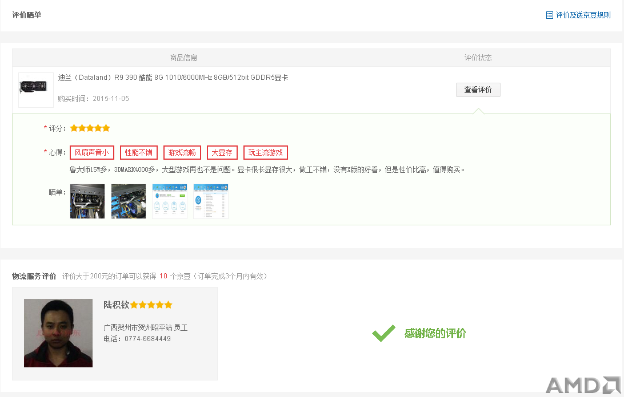Screen dimensions: 624x397
Task: Click the courier photo of 陆积钦
Action: pyautogui.click(x=58, y=333)
